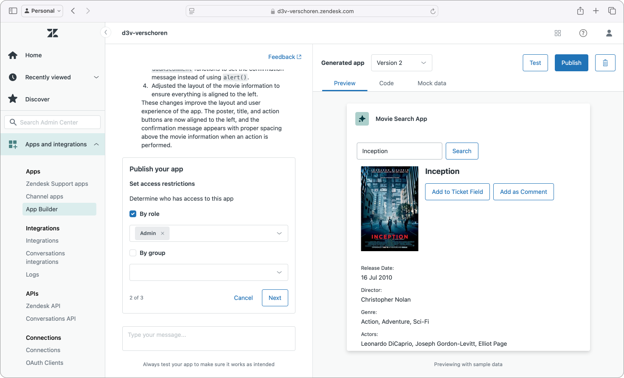
Task: Open the Feedback link
Action: (285, 57)
